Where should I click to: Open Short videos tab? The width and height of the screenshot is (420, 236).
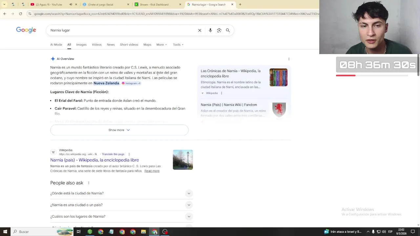coord(129,45)
